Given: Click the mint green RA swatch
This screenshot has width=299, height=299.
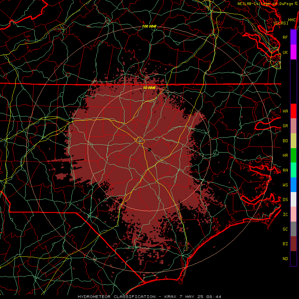Looking at the screenshot, I should 293,170.
